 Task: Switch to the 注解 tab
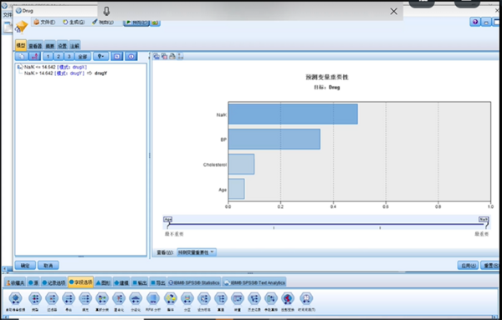pos(74,46)
